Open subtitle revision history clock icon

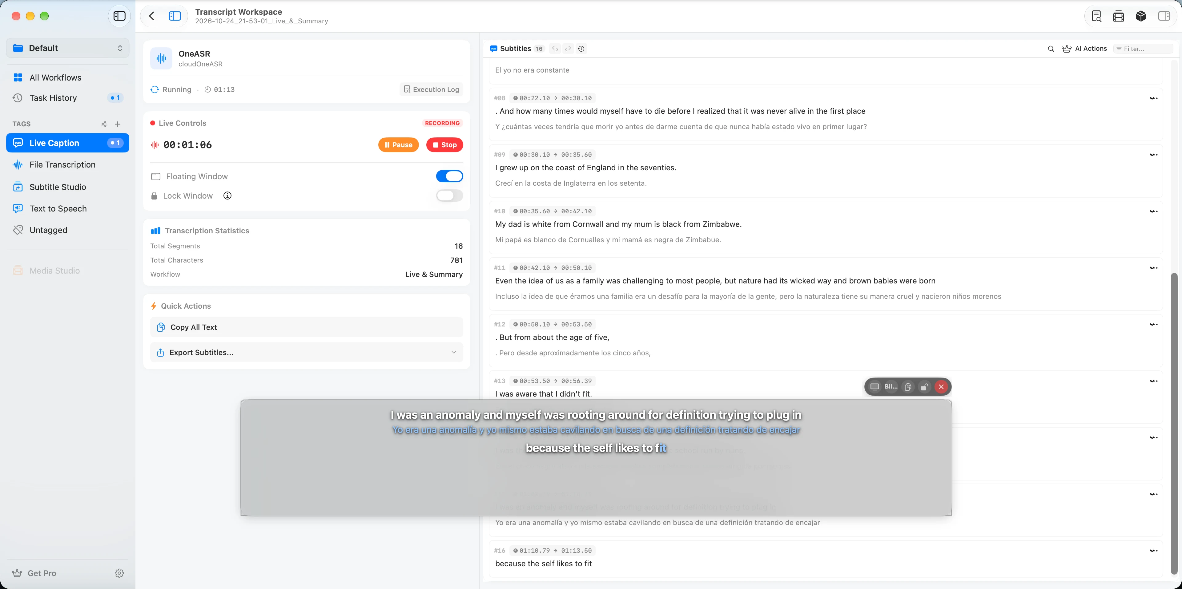581,49
